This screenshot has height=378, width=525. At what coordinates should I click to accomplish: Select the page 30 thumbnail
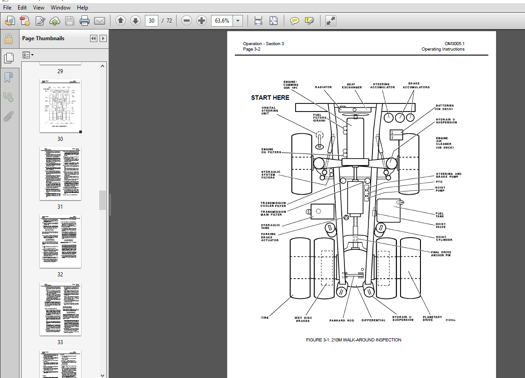[x=60, y=106]
